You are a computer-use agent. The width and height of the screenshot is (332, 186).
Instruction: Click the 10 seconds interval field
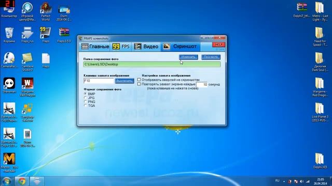[x=202, y=84]
